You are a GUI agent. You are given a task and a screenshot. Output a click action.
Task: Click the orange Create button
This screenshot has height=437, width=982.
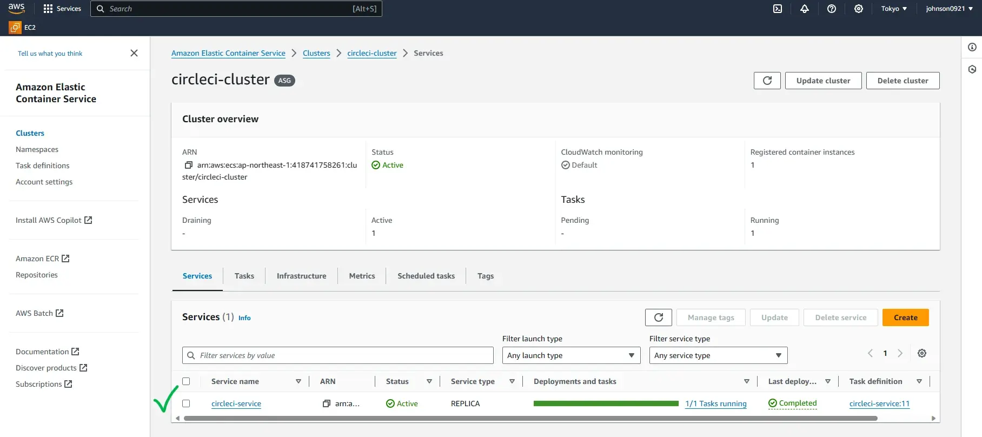pyautogui.click(x=905, y=317)
